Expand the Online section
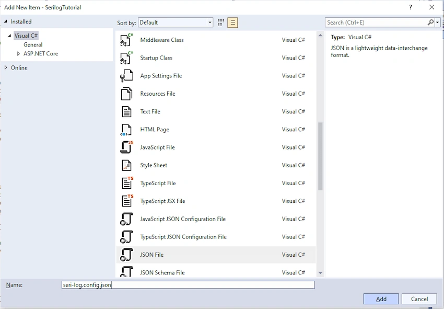Screen dimensions: 444x309 [6, 67]
